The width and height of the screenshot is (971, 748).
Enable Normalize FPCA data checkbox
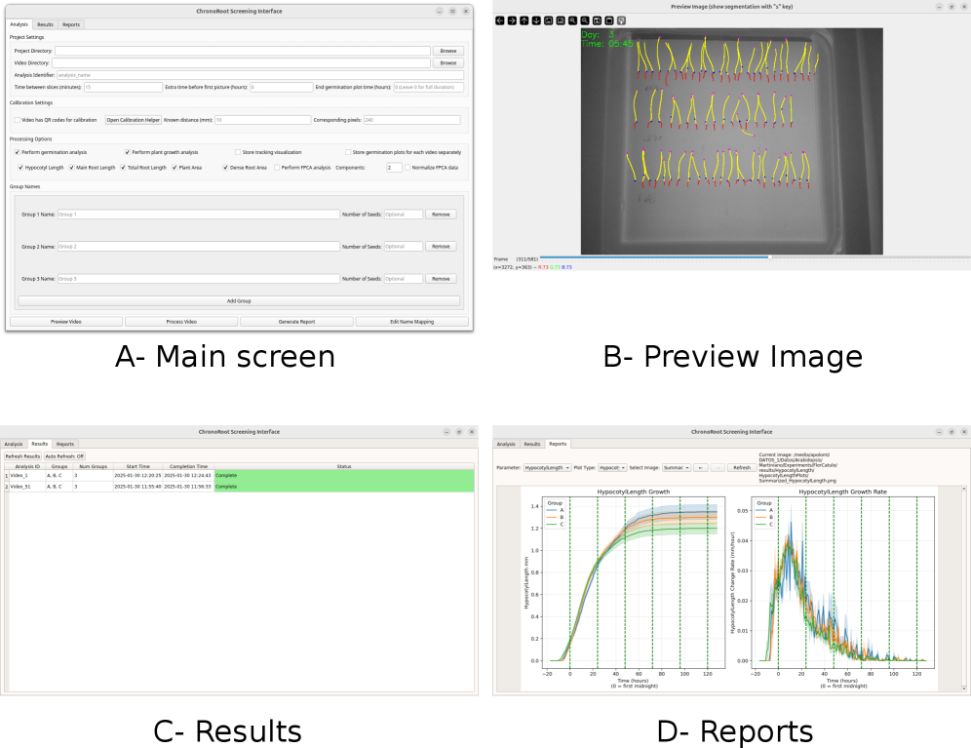[407, 168]
